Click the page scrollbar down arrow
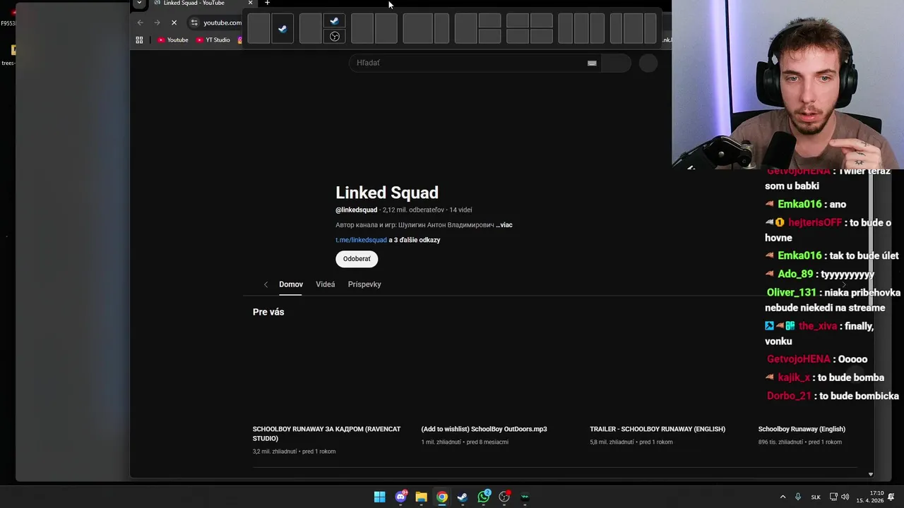Screen dimensions: 904x508 [x=870, y=475]
